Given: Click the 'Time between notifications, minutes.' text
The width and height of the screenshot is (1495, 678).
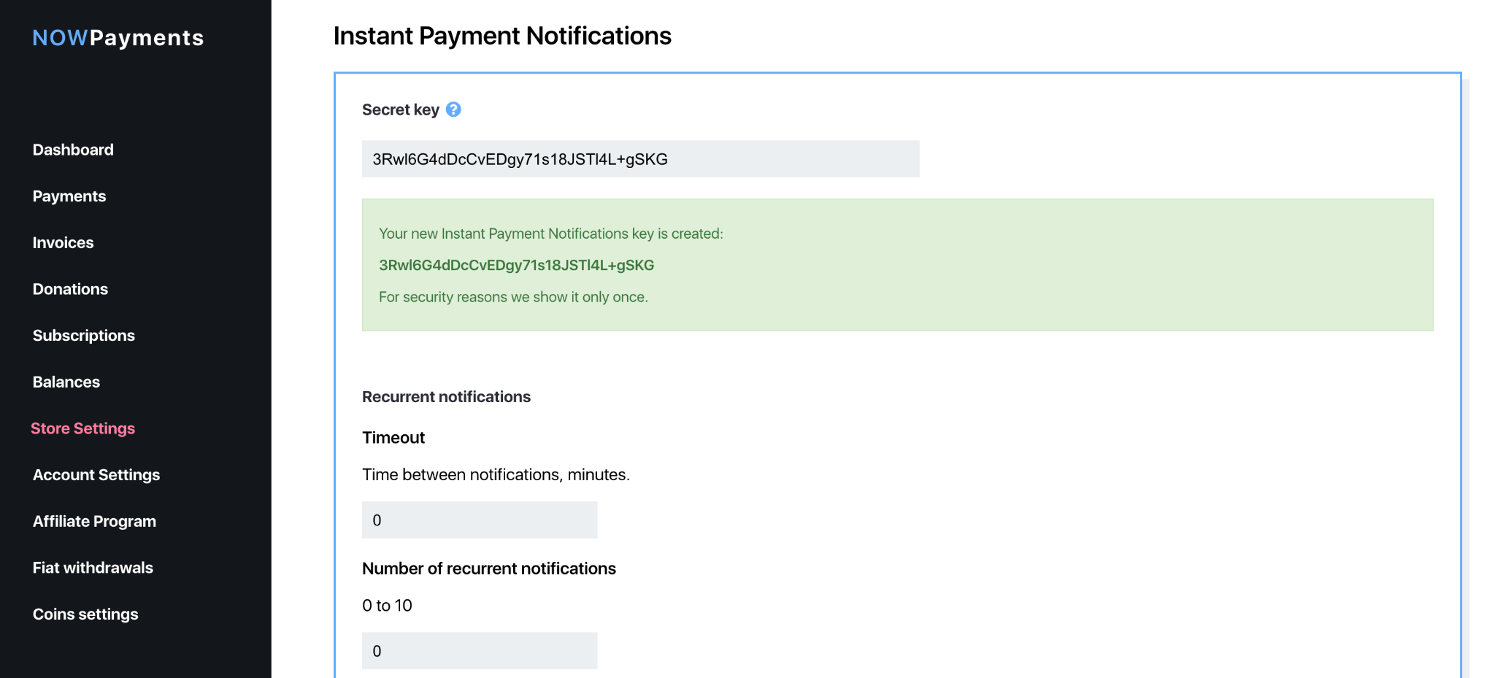Looking at the screenshot, I should click(496, 474).
